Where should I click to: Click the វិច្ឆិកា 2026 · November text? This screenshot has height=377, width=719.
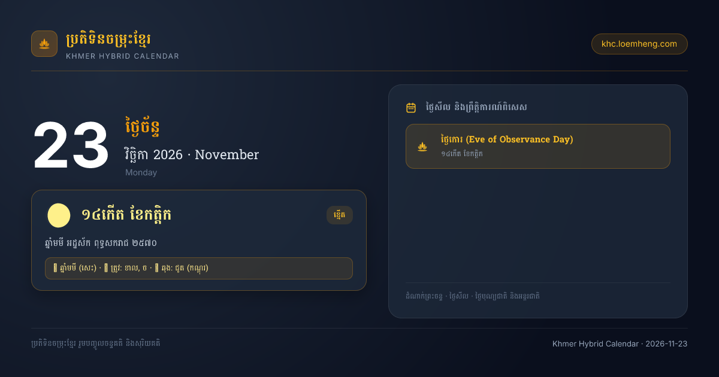click(x=192, y=155)
